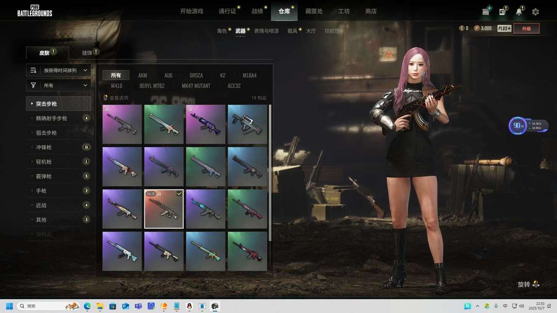The image size is (557, 313).
Task: Switch input method via 中 tray icon
Action: [x=505, y=306]
